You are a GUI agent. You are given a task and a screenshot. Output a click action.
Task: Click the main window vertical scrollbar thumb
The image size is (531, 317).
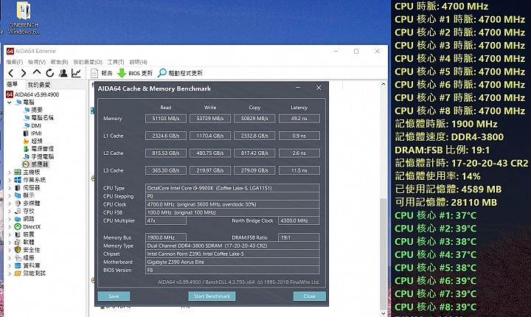(x=383, y=254)
